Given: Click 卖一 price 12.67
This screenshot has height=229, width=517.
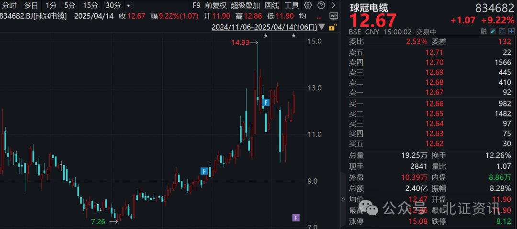Looking at the screenshot, I should tap(434, 93).
